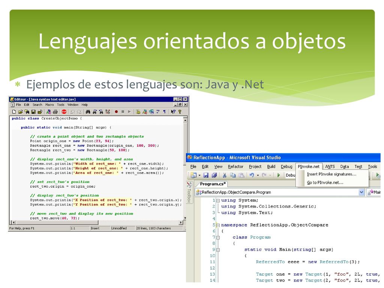Click the yellow question mark help icon
Image resolution: width=384 pixels, height=288 pixels.
click(180, 112)
